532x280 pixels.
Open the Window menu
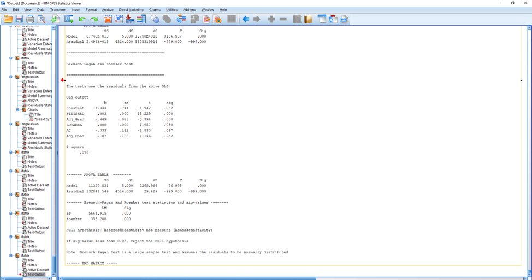(x=208, y=10)
